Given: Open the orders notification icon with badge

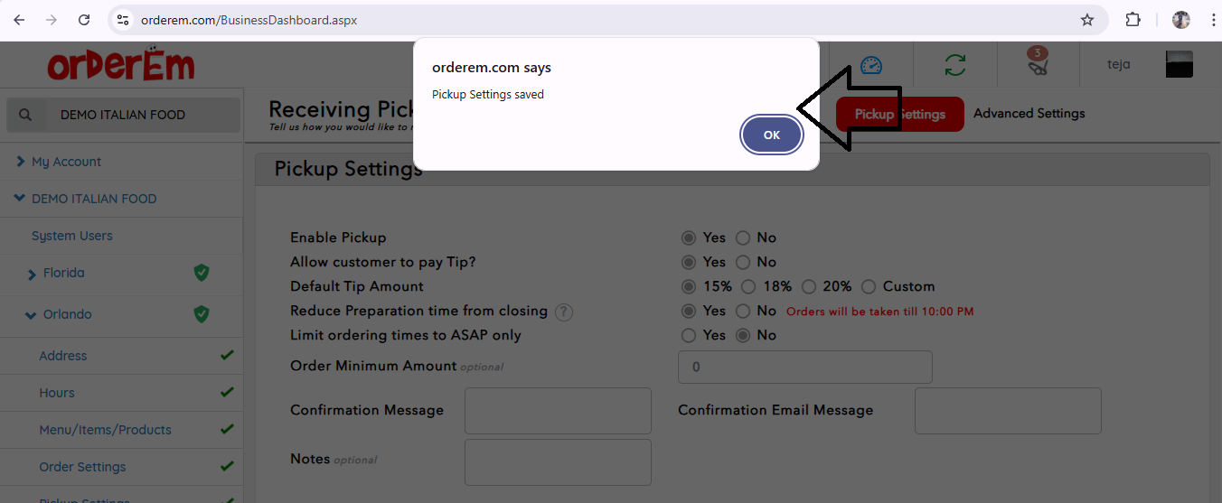Looking at the screenshot, I should click(x=1038, y=63).
